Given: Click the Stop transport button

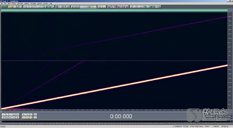Looking at the screenshot, I should 3,115.
